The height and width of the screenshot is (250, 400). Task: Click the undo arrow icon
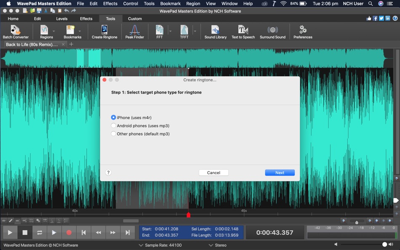pos(67,11)
